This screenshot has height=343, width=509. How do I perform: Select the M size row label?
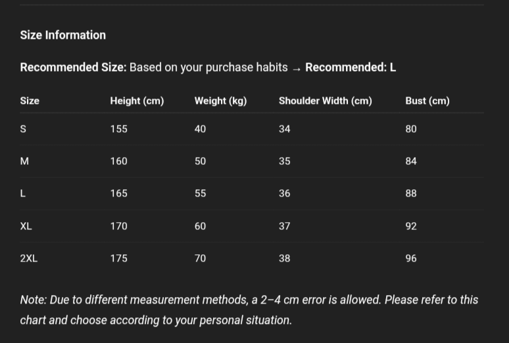tap(24, 162)
